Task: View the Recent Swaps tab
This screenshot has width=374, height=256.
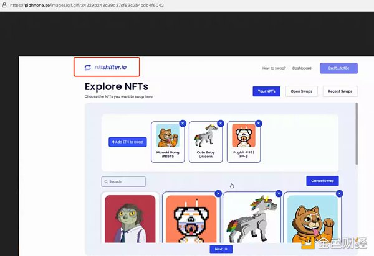Action: [339, 91]
